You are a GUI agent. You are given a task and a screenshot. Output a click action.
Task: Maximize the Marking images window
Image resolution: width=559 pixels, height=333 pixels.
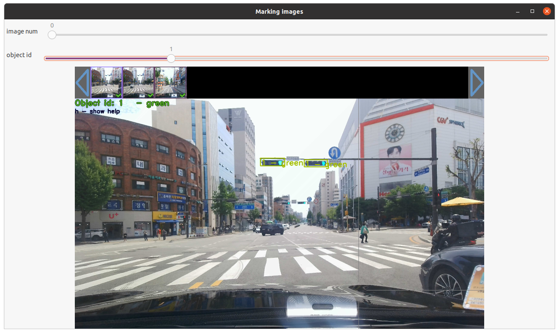[532, 12]
